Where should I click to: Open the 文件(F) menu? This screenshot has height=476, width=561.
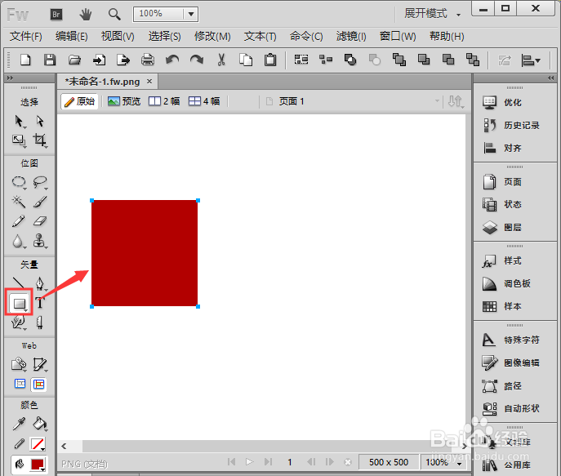[26, 36]
